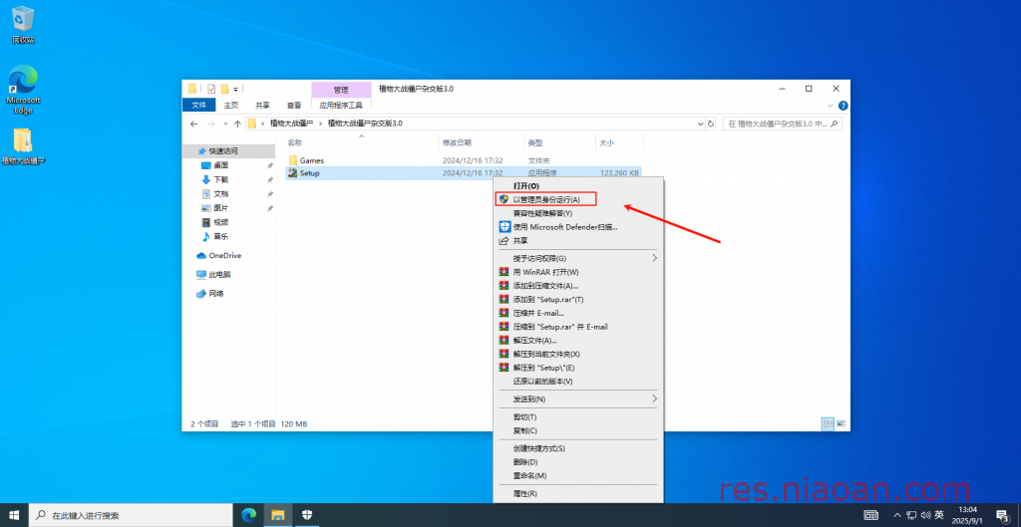Go up one folder level arrow
Viewport: 1021px width, 527px height.
(237, 124)
